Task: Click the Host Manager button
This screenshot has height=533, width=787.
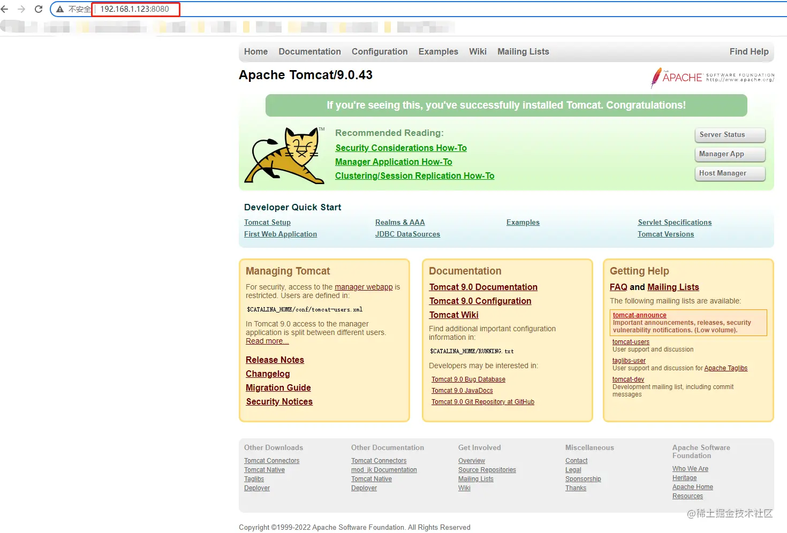Action: pos(730,173)
